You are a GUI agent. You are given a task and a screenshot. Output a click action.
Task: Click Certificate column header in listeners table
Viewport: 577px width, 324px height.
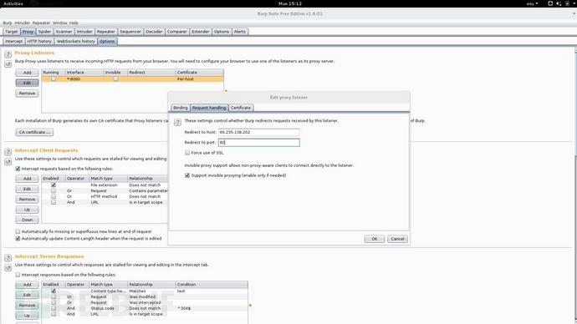point(200,73)
